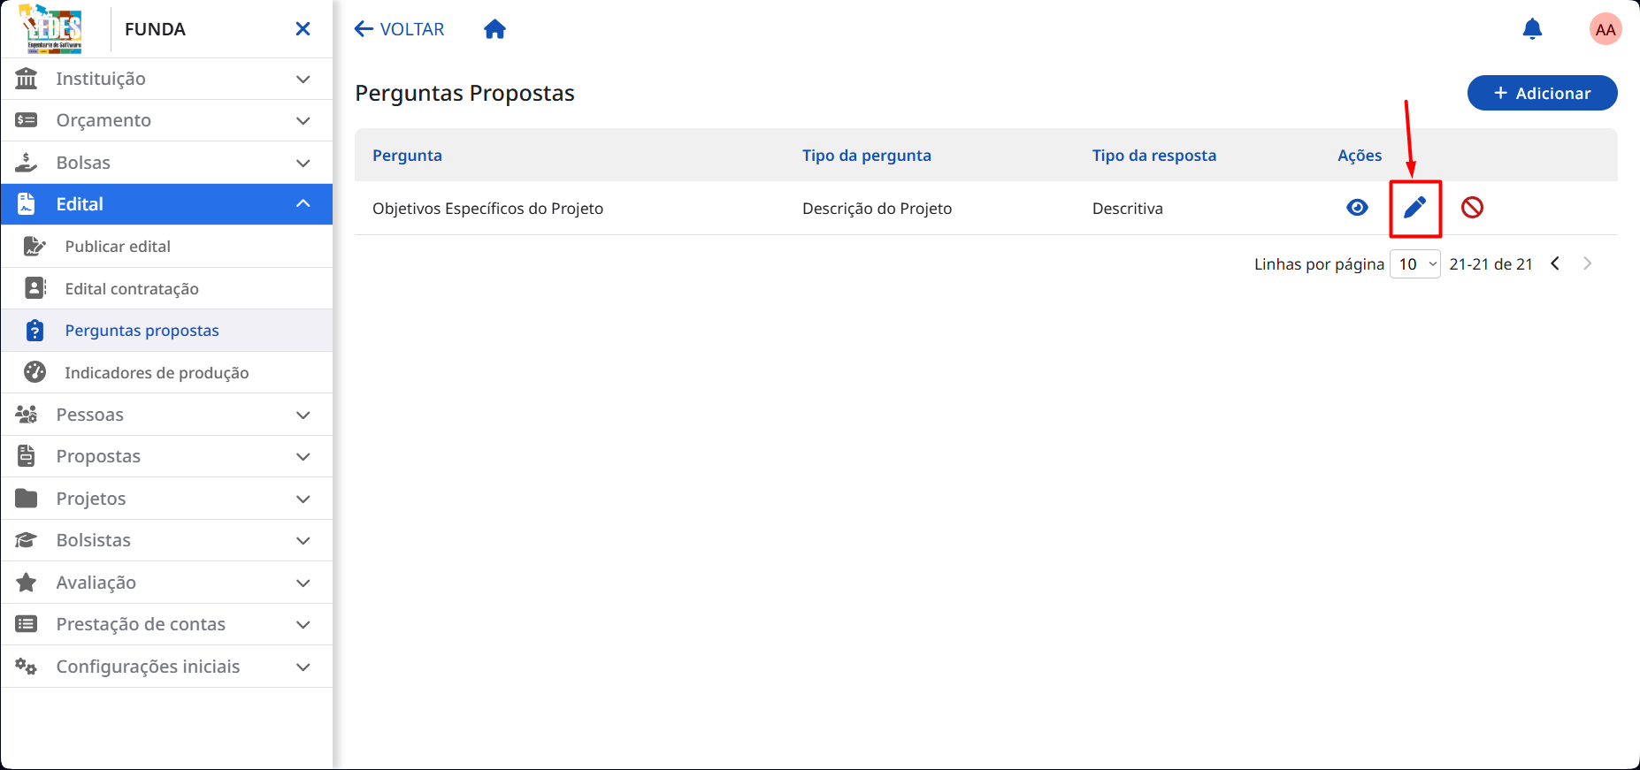Click the Bolsistas graduation cap icon
The height and width of the screenshot is (770, 1640).
point(27,540)
